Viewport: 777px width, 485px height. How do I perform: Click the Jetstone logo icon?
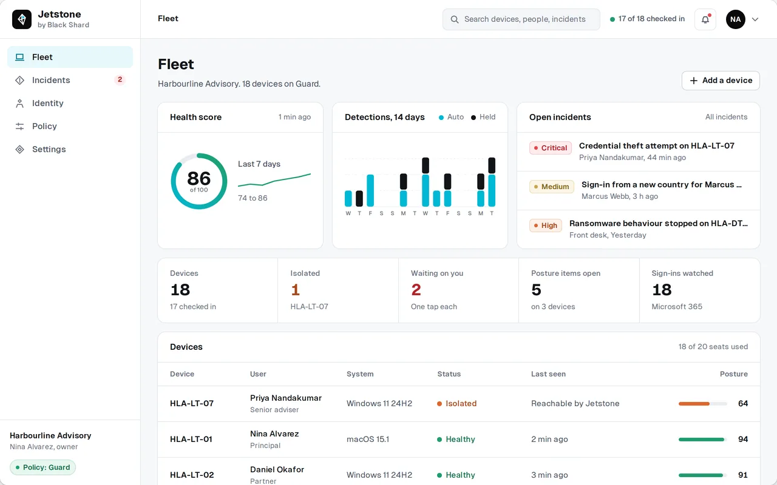[x=22, y=19]
